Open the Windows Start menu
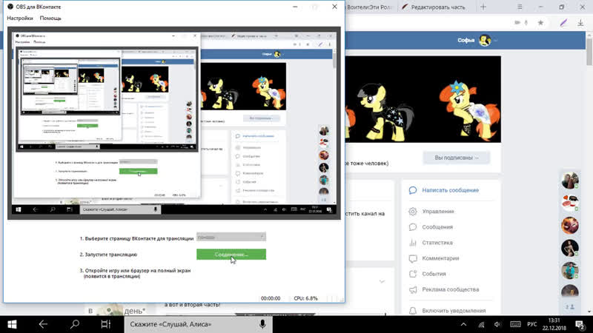Screen dimensions: 593x333 pyautogui.click(x=12, y=324)
